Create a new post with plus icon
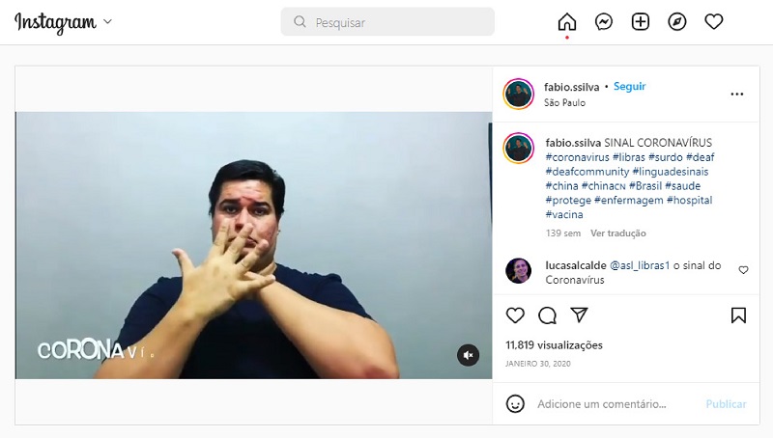Screen dimensions: 773x438 (x=641, y=21)
